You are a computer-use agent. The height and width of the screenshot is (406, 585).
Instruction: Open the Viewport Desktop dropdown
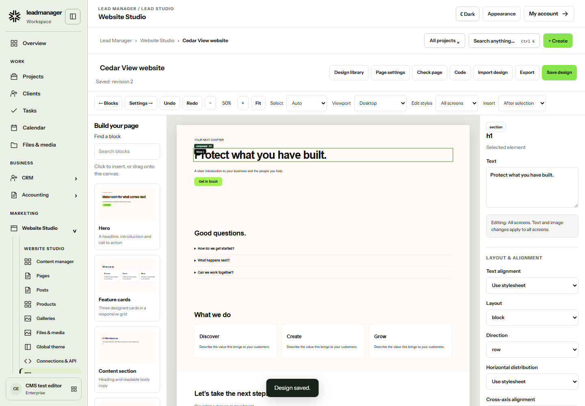tap(380, 103)
